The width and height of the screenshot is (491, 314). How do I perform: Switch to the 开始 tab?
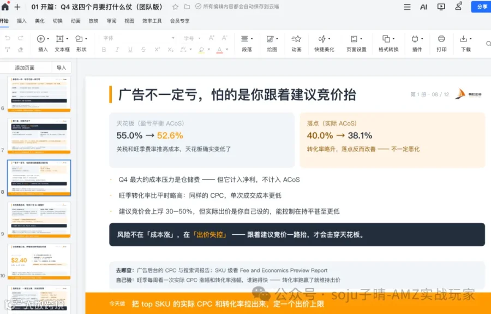click(x=4, y=21)
